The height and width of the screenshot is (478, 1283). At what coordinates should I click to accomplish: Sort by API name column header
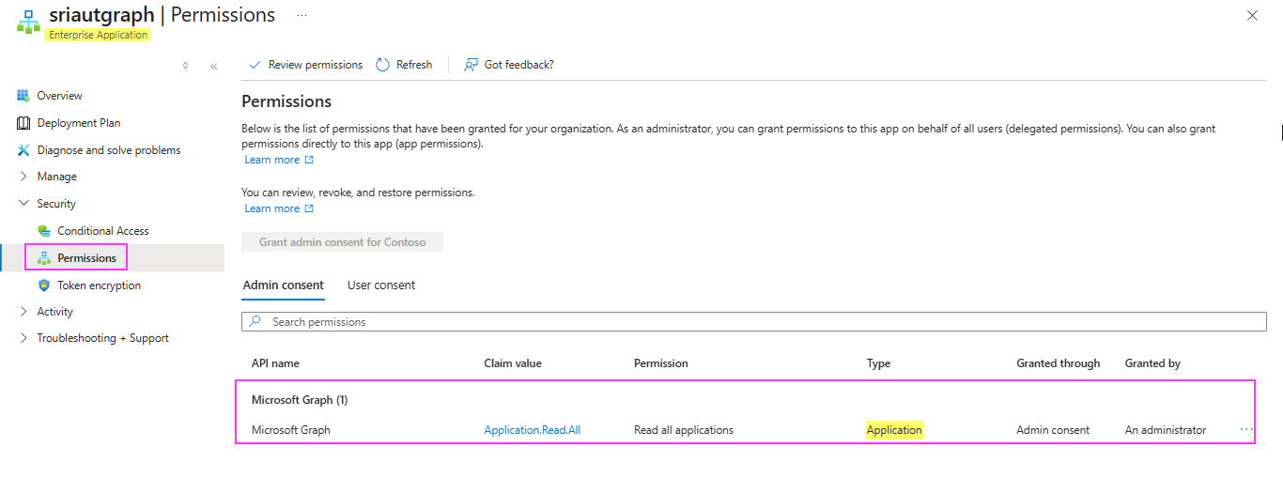[x=275, y=363]
